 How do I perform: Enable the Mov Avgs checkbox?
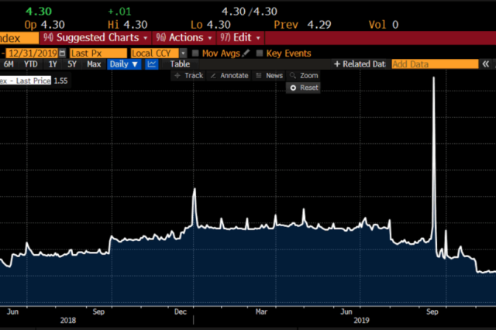(195, 53)
